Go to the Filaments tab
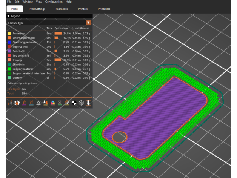237x178 pixels. click(62, 8)
